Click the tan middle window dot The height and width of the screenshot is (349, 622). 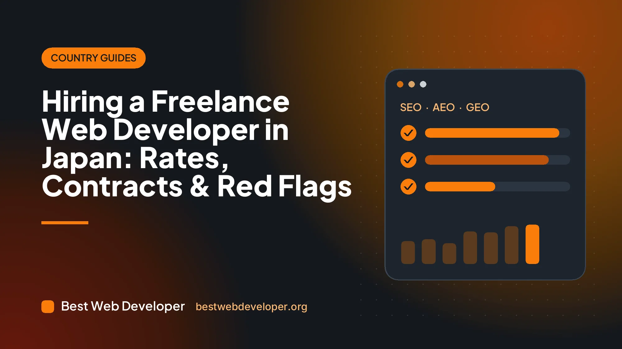click(411, 84)
